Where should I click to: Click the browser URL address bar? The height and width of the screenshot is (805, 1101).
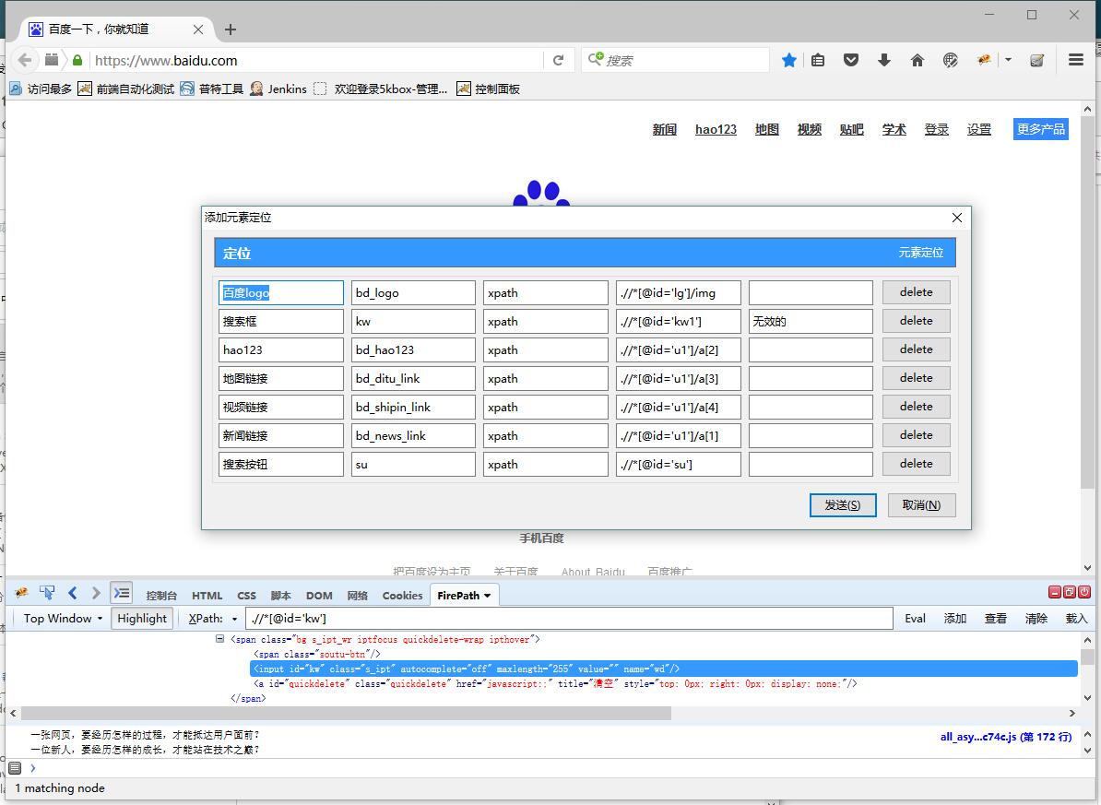coord(316,61)
